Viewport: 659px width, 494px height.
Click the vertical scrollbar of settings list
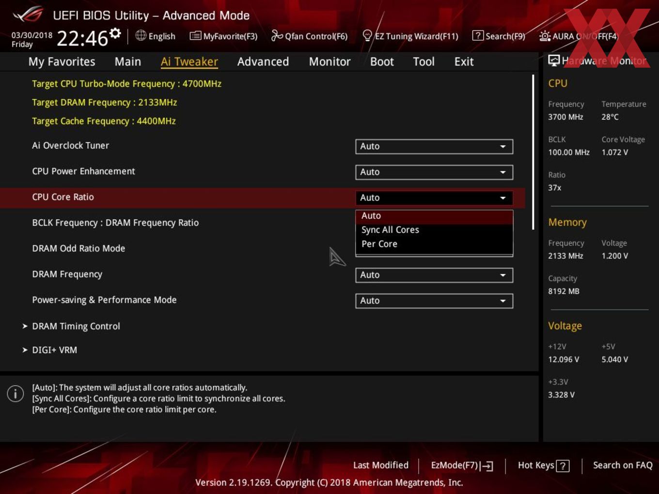click(x=533, y=152)
